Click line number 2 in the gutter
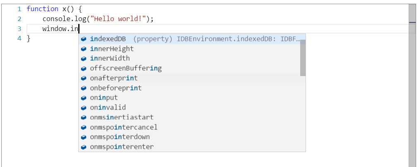Viewport: 419px width, 167px height. (19, 19)
